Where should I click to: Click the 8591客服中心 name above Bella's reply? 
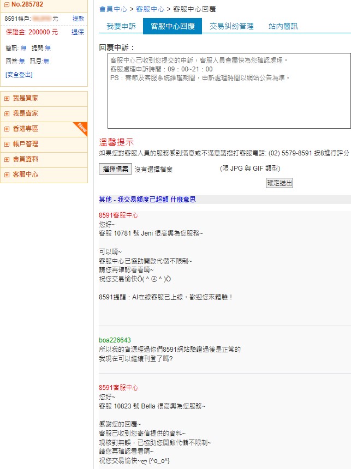[118, 388]
